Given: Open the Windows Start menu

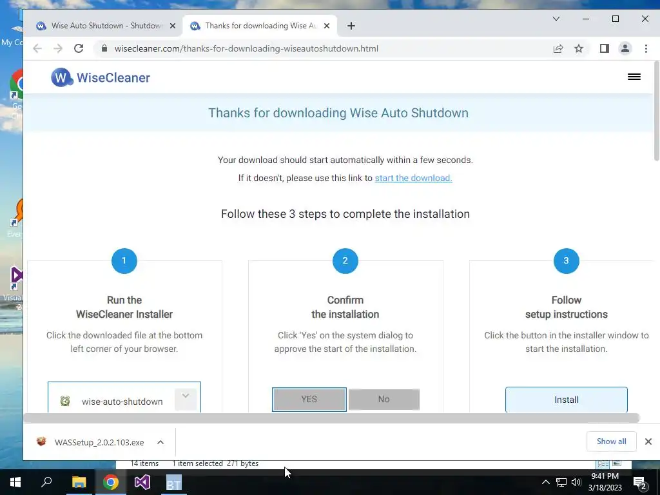Looking at the screenshot, I should [15, 482].
